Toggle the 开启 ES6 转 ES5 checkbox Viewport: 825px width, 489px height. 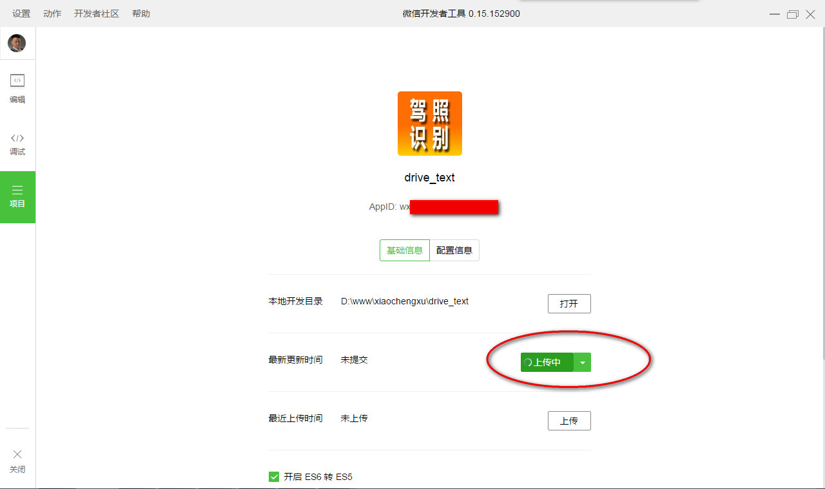(x=274, y=477)
